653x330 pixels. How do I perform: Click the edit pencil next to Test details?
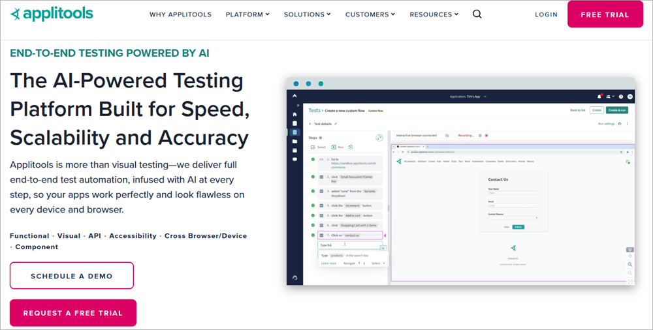(336, 123)
